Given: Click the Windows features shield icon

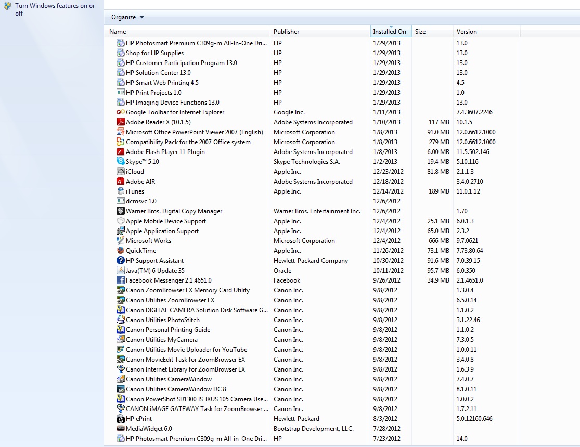Looking at the screenshot, I should click(7, 6).
